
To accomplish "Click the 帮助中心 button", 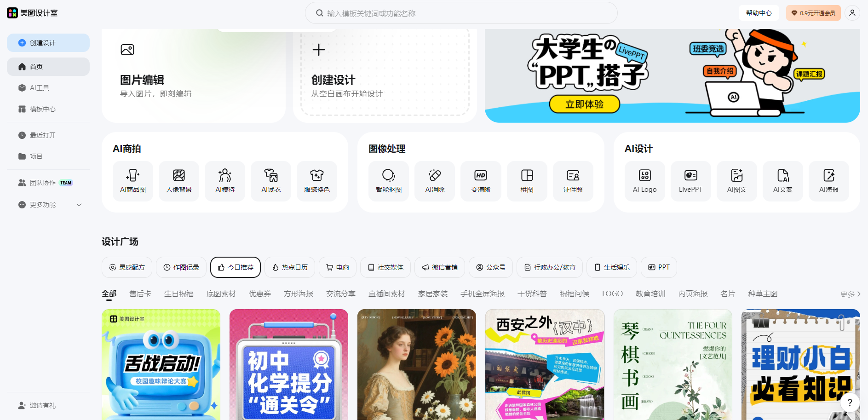I will tap(759, 12).
